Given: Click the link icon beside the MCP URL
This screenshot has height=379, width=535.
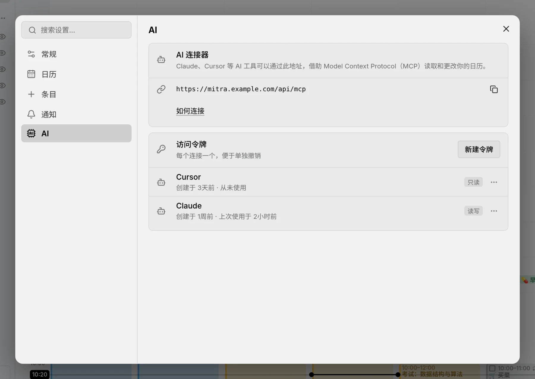Looking at the screenshot, I should pos(161,89).
